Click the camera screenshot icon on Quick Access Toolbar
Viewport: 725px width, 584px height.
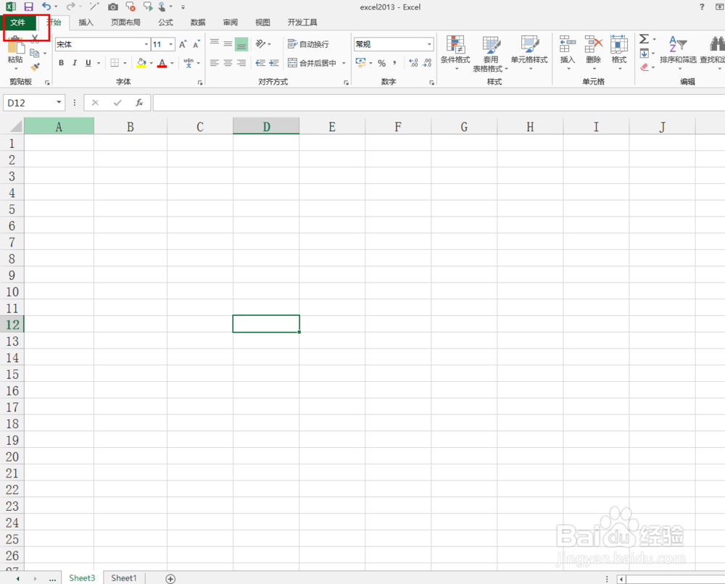pos(113,7)
